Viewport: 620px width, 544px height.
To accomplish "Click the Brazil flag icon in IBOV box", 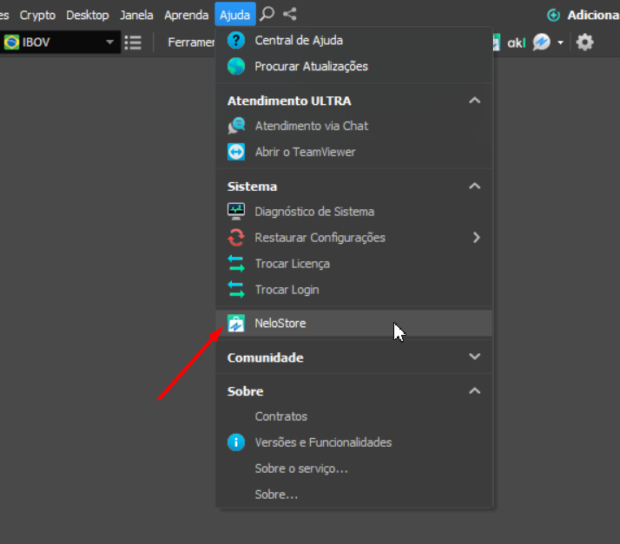I will (x=11, y=42).
